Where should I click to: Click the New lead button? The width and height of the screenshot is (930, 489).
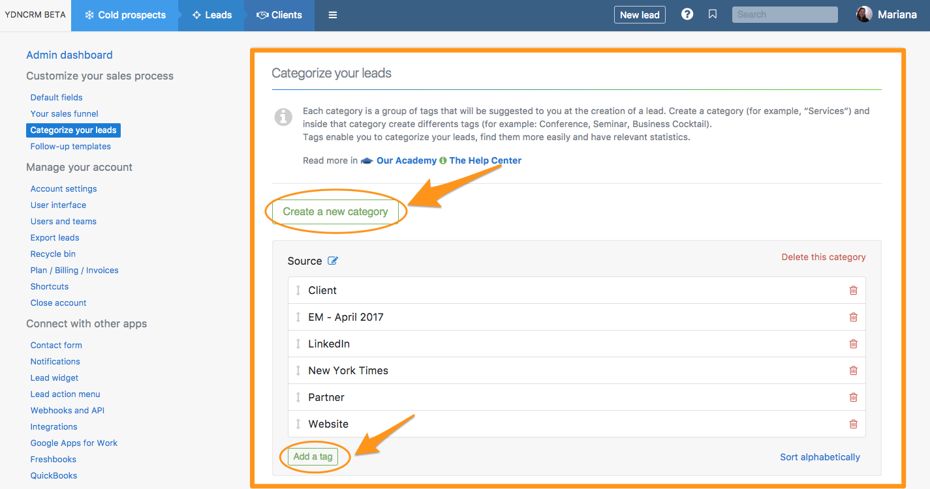click(640, 15)
